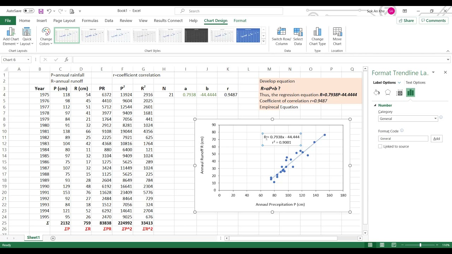Open Size & Properties icon

(399, 92)
